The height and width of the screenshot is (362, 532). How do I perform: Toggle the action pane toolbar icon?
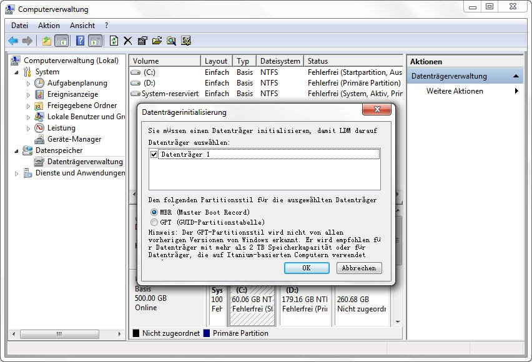[x=96, y=41]
